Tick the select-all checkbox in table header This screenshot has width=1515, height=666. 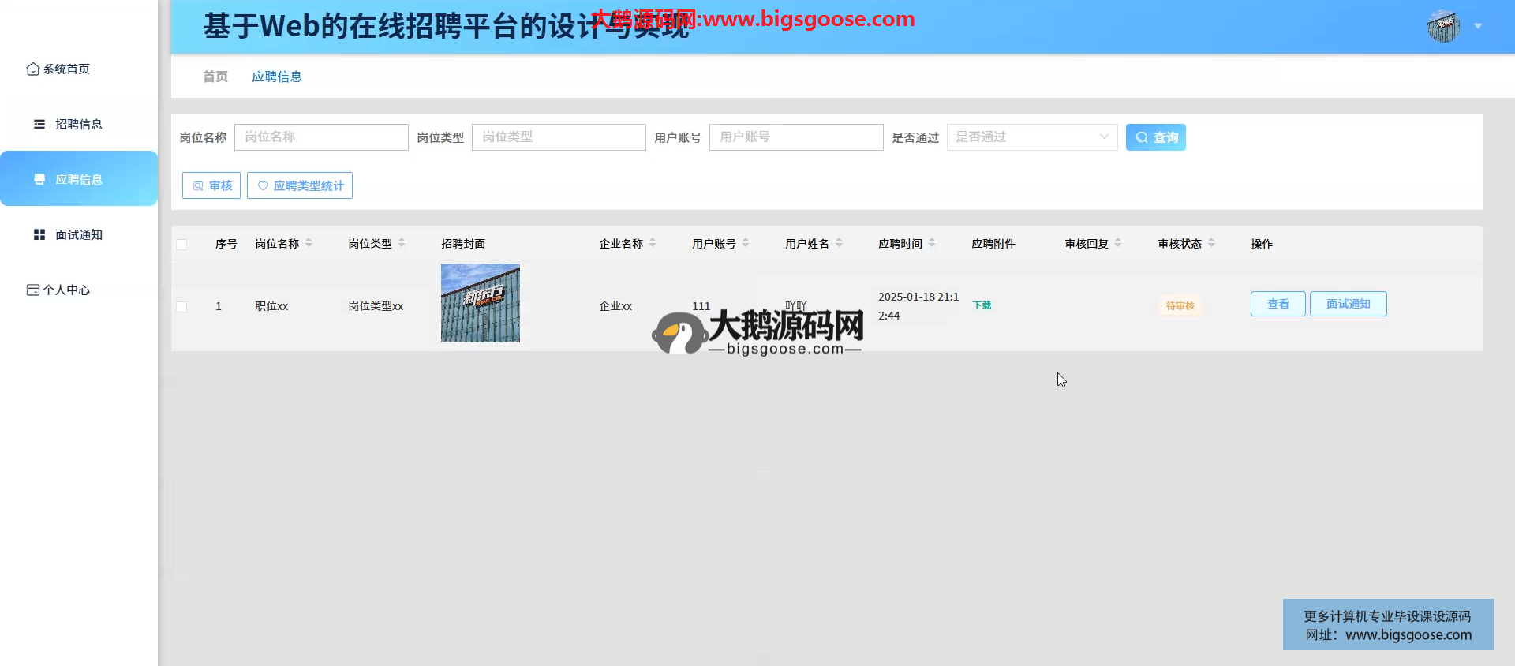(x=181, y=245)
